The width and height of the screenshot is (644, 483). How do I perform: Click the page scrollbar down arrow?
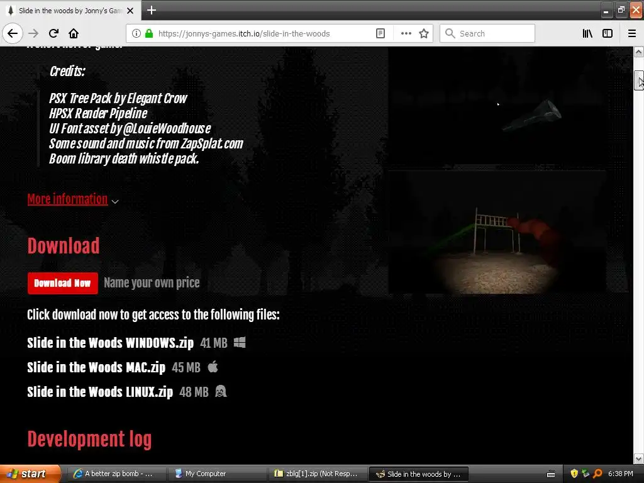639,458
